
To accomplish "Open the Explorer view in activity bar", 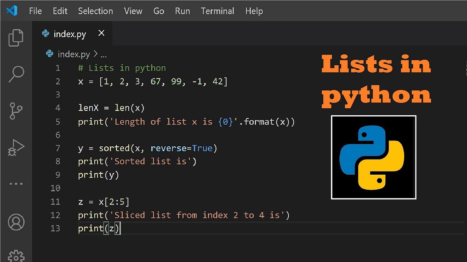I will (x=16, y=38).
